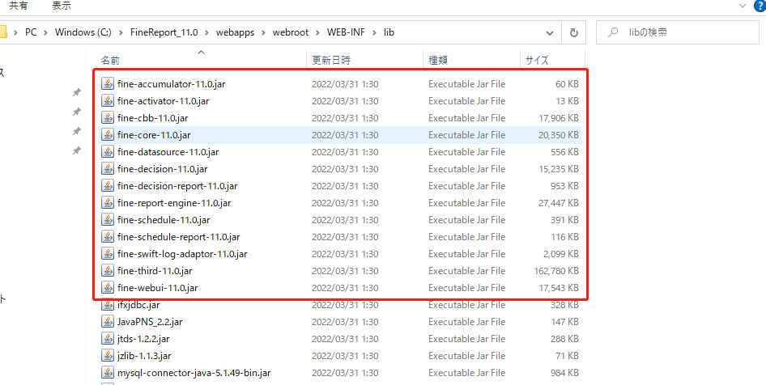
Task: Click the jar icon beside fine-swift-log-adaptor-11.0.jar
Action: point(107,254)
